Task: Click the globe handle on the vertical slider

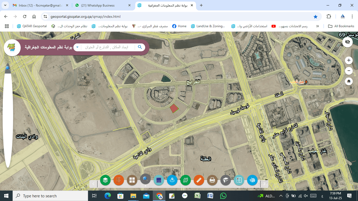Action: click(x=8, y=68)
